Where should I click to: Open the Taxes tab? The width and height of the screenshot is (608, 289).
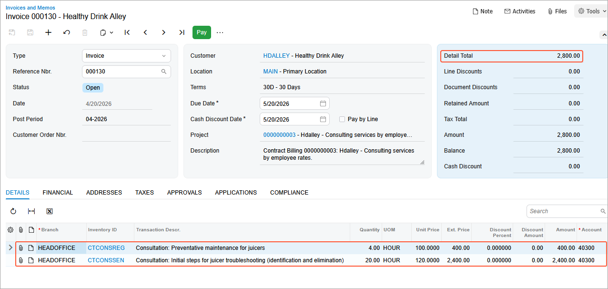point(144,192)
